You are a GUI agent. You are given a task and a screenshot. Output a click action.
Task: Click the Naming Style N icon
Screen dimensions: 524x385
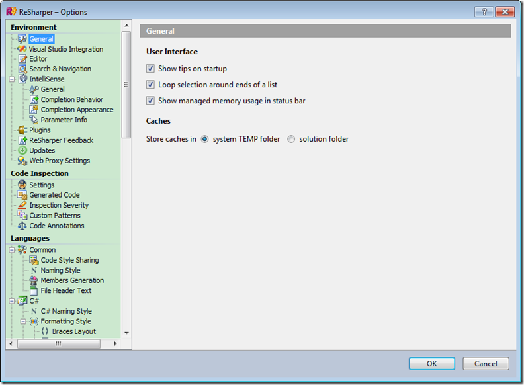pos(34,270)
